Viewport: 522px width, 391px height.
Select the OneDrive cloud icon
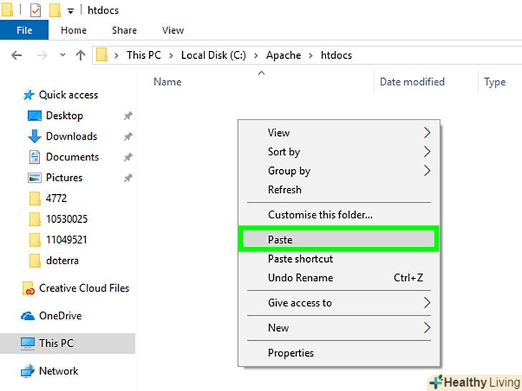(x=28, y=316)
